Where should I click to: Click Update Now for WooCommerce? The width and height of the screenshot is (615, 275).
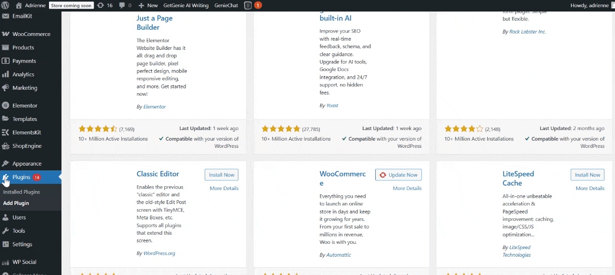398,175
